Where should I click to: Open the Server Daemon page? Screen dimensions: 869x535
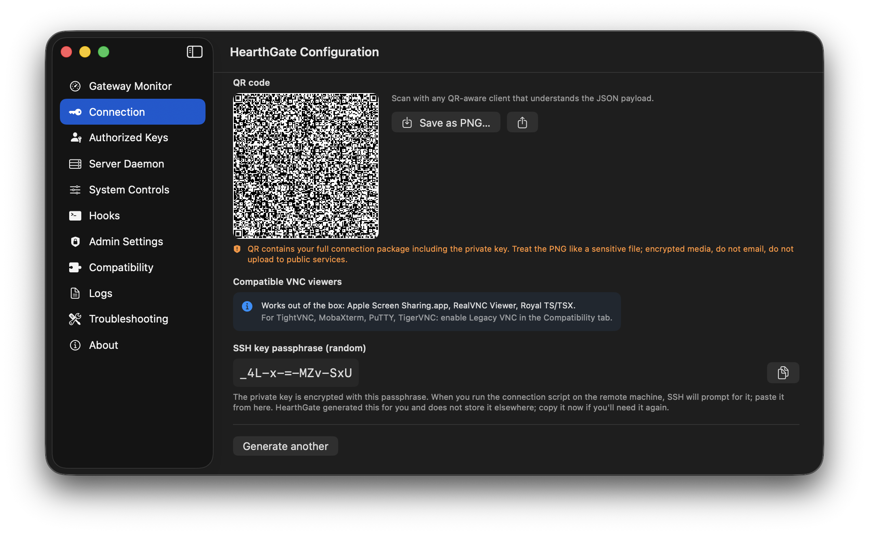[x=133, y=164]
